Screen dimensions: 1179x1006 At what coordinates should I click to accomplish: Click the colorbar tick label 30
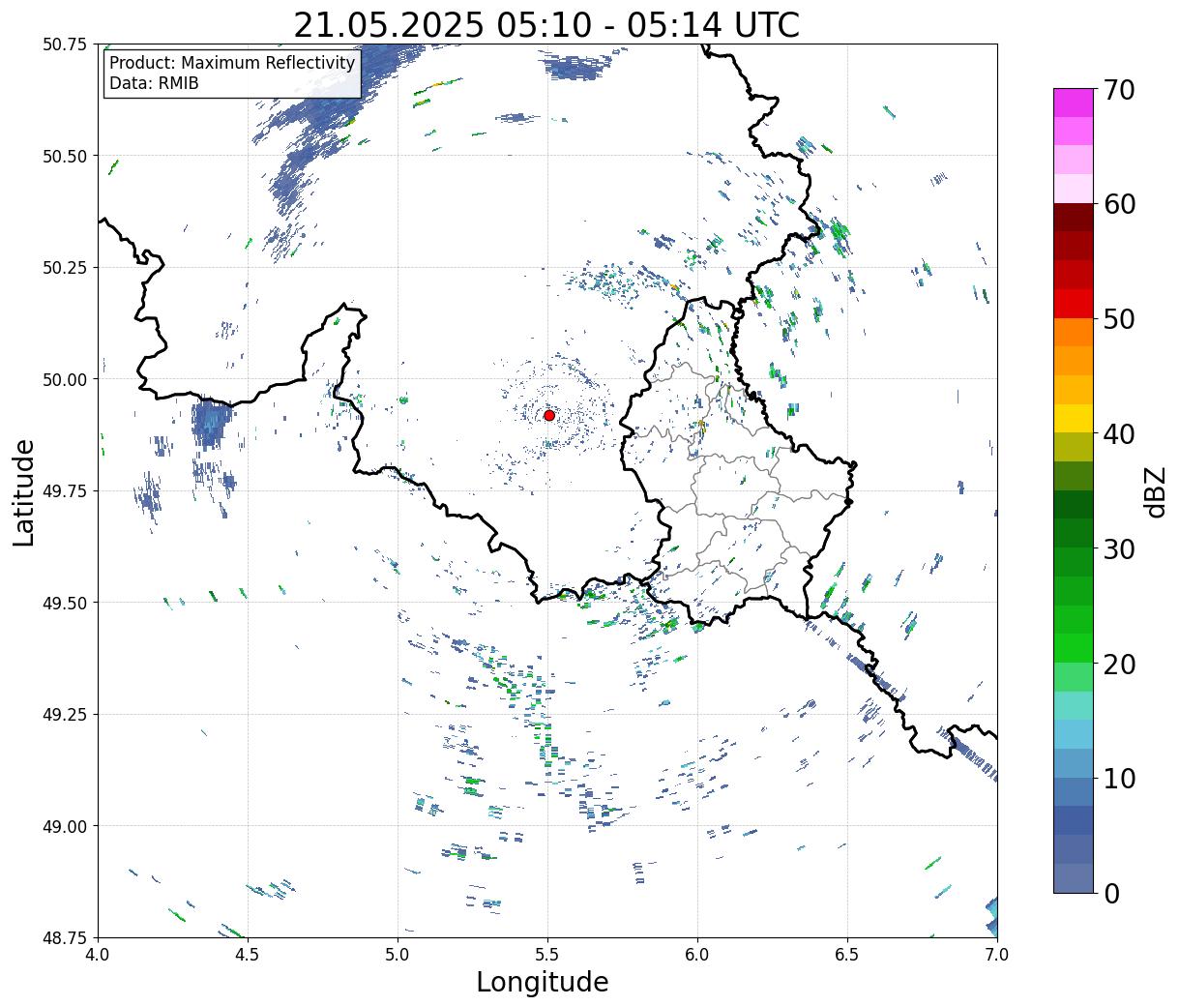pyautogui.click(x=1119, y=548)
